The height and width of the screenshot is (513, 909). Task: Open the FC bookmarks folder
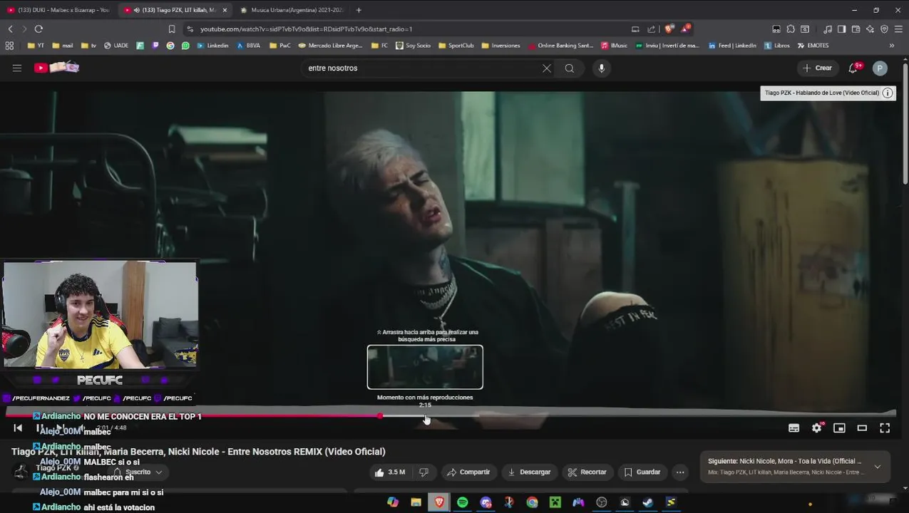380,46
